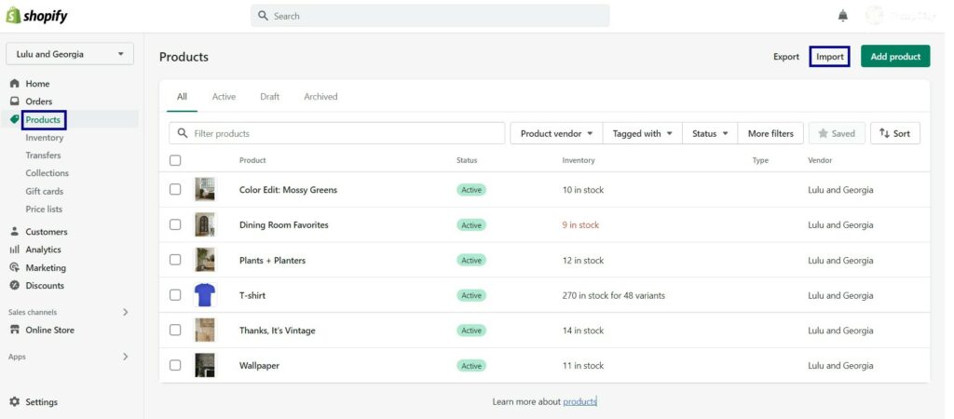Go to Gift cards in the sidebar
Screen dimensions: 954x419
point(45,191)
